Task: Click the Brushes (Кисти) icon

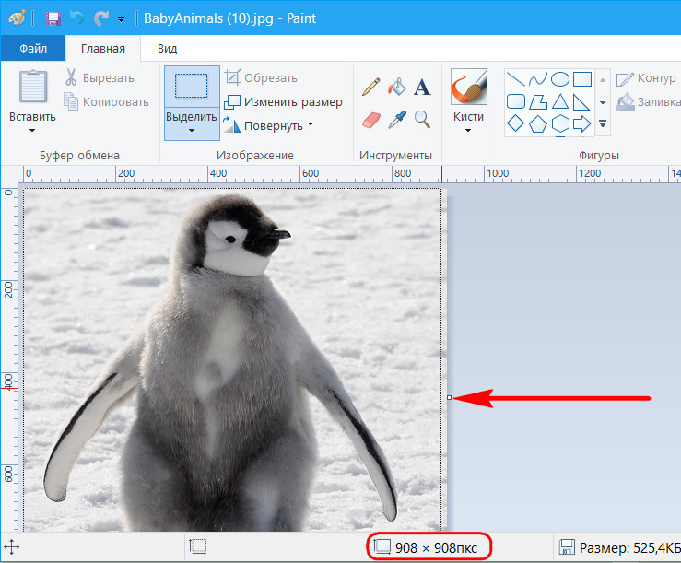Action: click(x=469, y=87)
